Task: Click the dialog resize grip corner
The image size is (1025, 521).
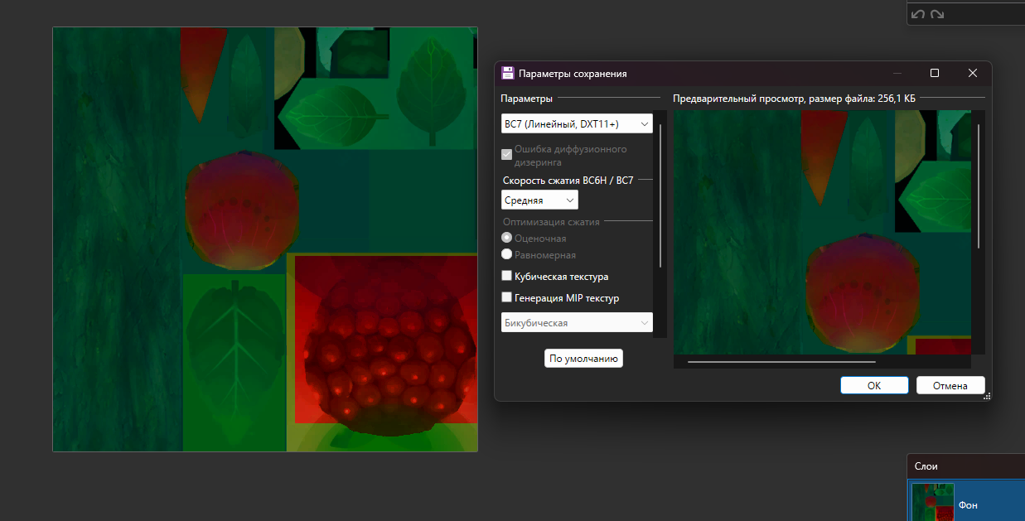Action: 987,397
